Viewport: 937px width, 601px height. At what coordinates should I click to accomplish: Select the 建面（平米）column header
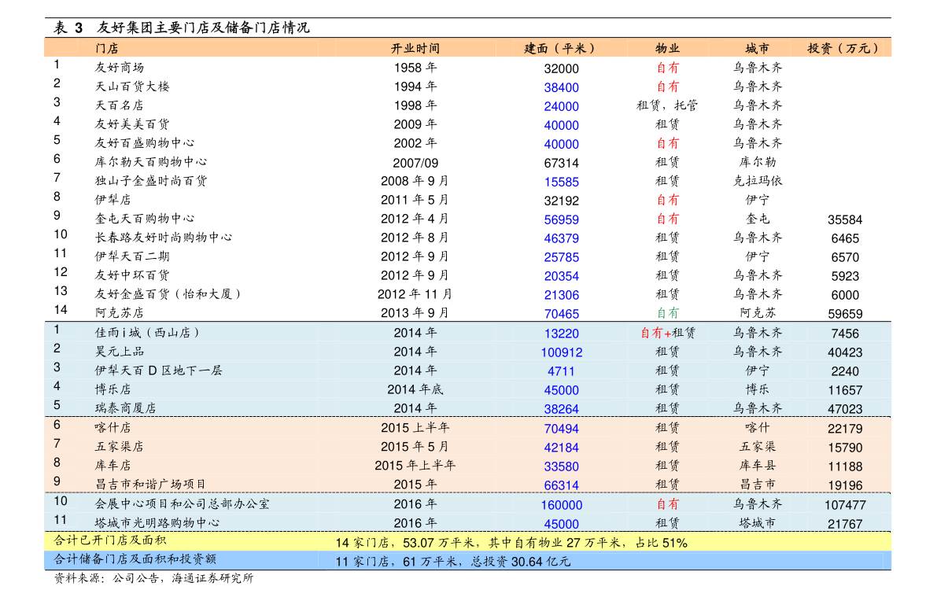click(561, 49)
